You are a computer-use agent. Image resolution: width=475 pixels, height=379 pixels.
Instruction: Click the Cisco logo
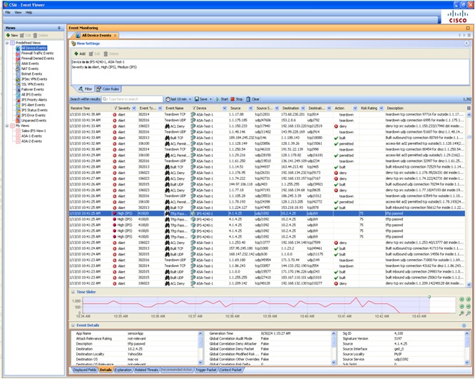click(458, 16)
